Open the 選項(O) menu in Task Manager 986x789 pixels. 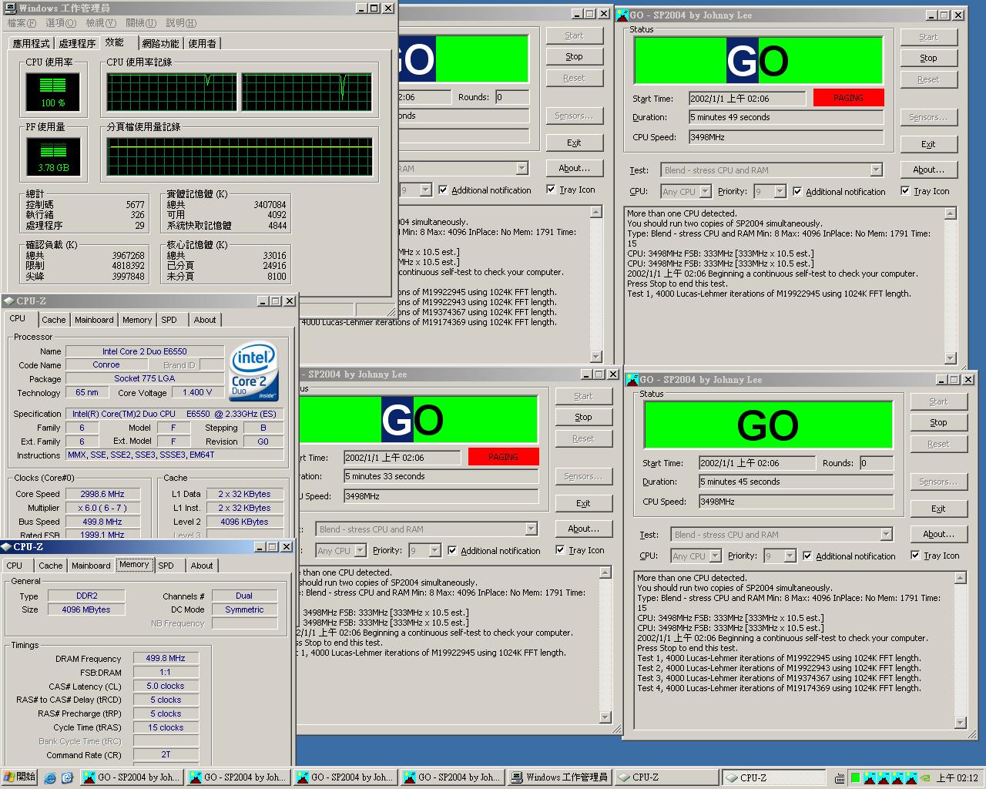[60, 23]
